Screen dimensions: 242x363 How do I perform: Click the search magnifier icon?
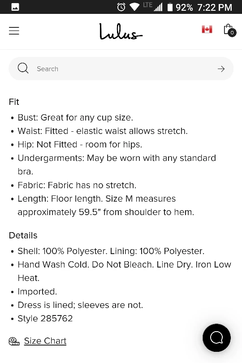pos(23,68)
